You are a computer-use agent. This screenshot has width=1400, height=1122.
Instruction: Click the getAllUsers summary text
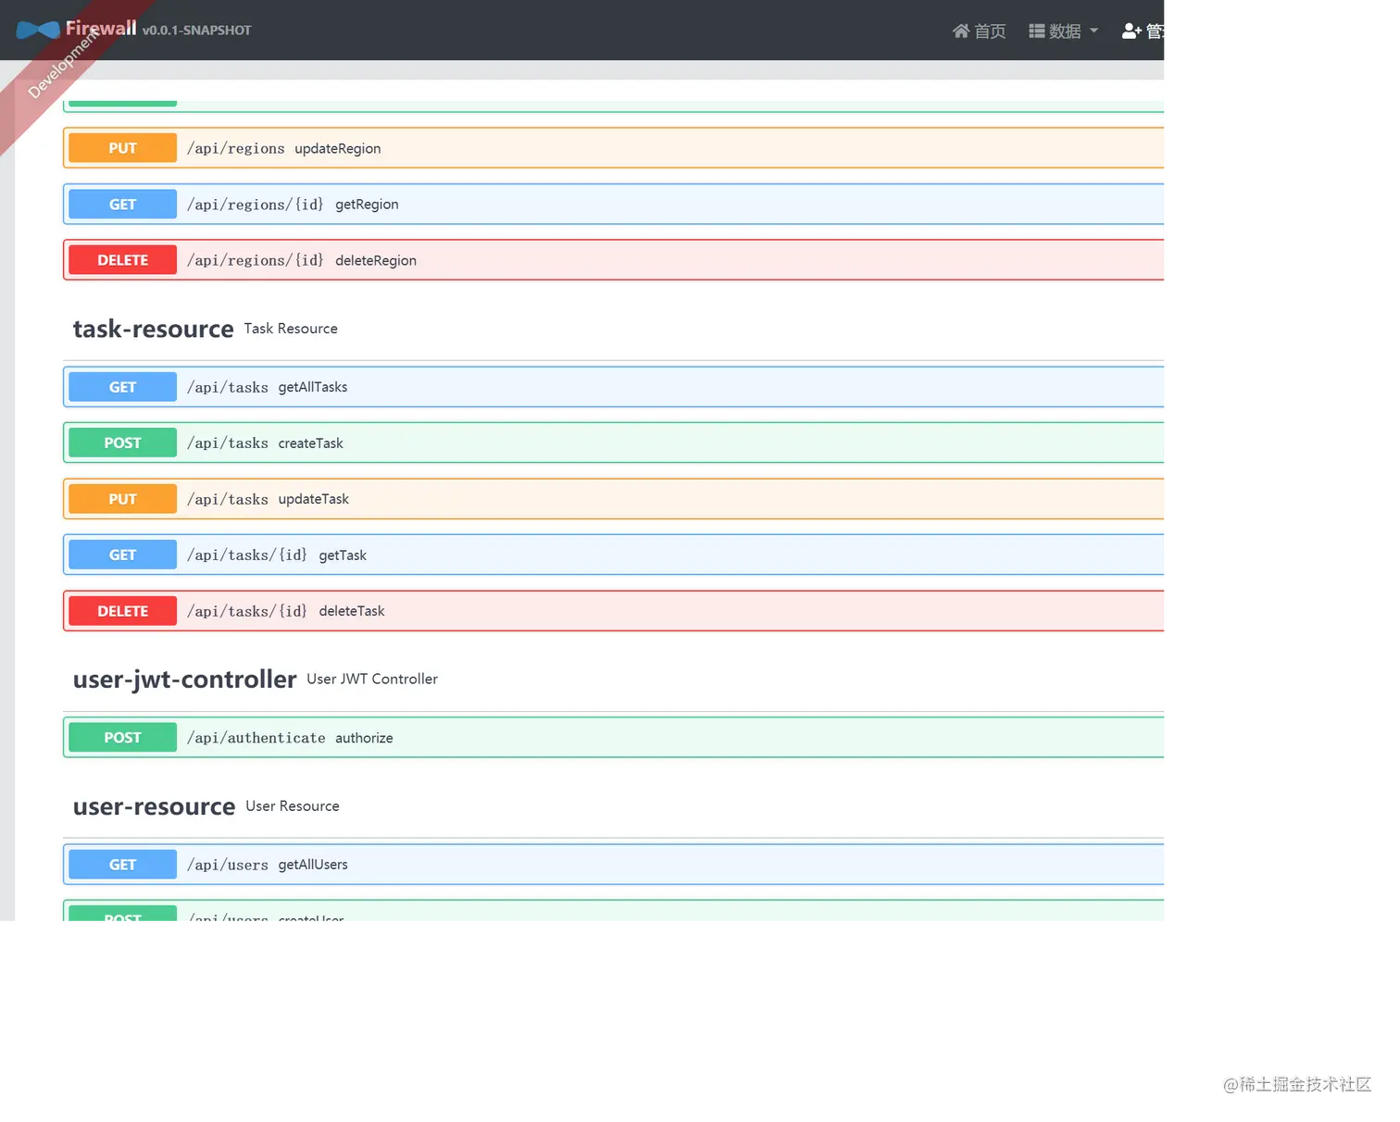313,865
